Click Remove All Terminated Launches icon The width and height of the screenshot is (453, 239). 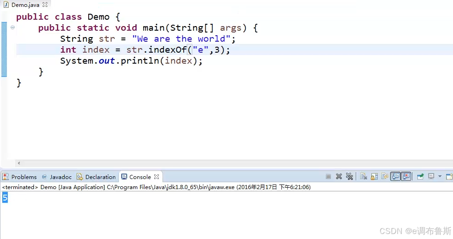[349, 176]
